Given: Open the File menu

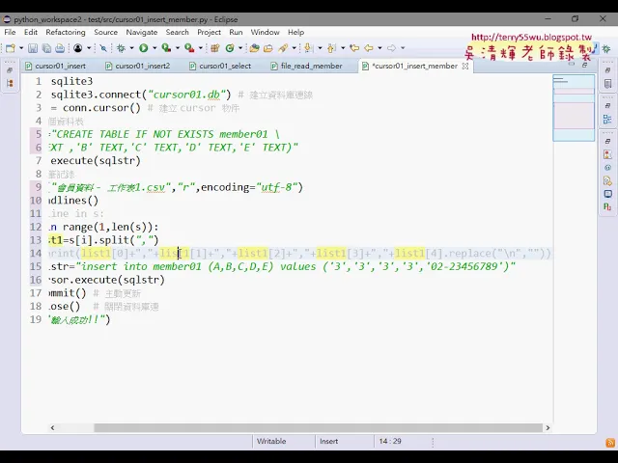Looking at the screenshot, I should coord(10,32).
